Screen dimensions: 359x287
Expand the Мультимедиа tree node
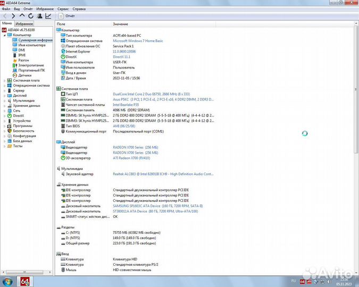click(4, 100)
